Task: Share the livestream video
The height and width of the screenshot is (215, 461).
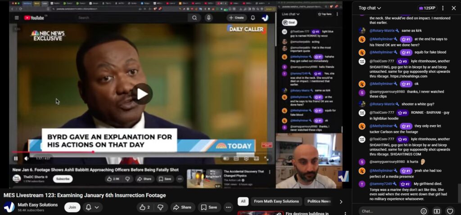Action: pos(182,207)
